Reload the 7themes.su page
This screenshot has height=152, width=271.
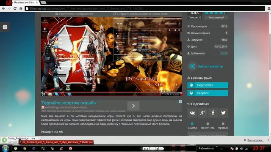[15, 8]
